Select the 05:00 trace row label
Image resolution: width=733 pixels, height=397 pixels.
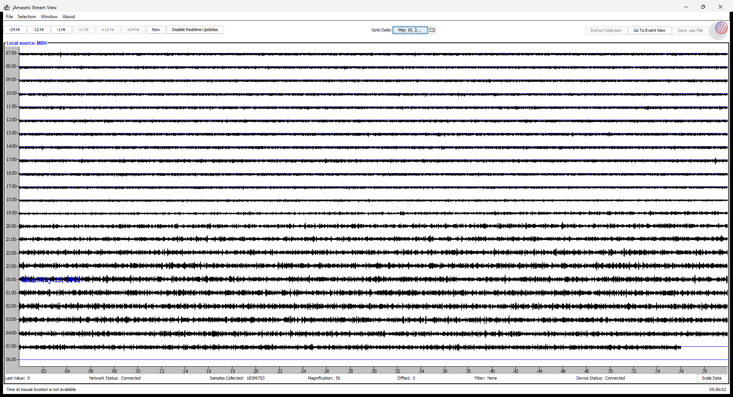tap(11, 346)
